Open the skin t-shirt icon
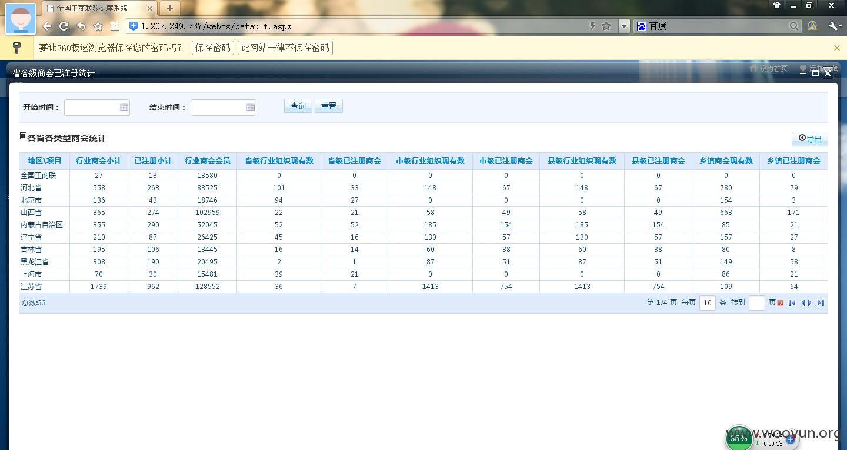 (776, 5)
